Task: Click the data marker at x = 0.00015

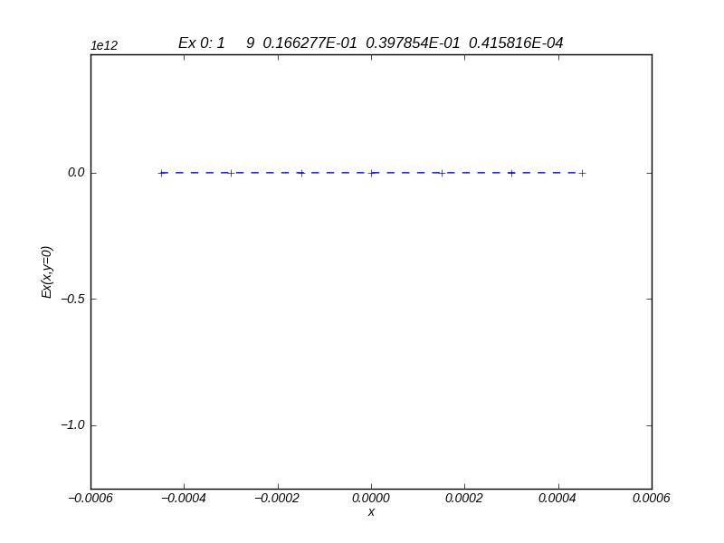Action: click(442, 173)
